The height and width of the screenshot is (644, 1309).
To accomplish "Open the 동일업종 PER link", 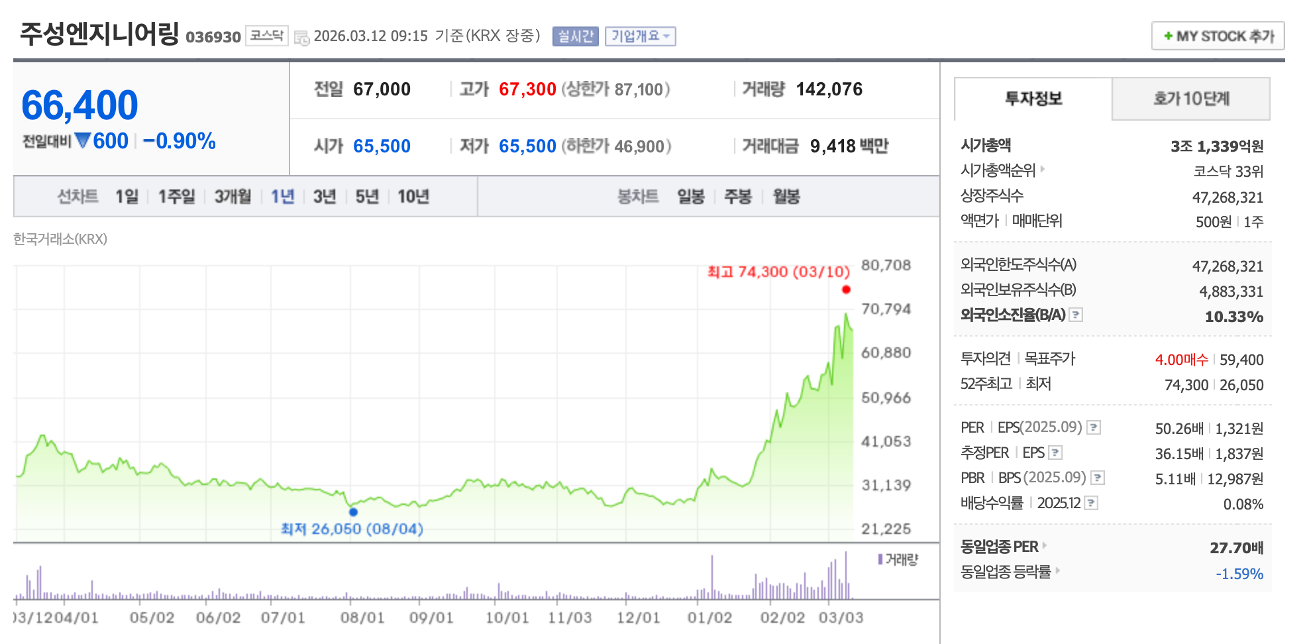I will [1000, 547].
